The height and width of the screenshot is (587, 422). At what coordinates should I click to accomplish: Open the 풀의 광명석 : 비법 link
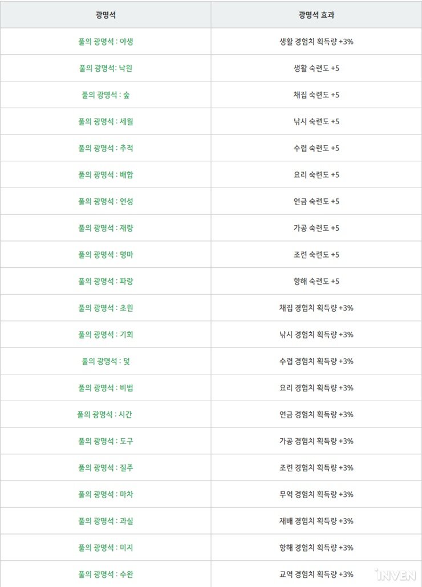[x=105, y=388]
